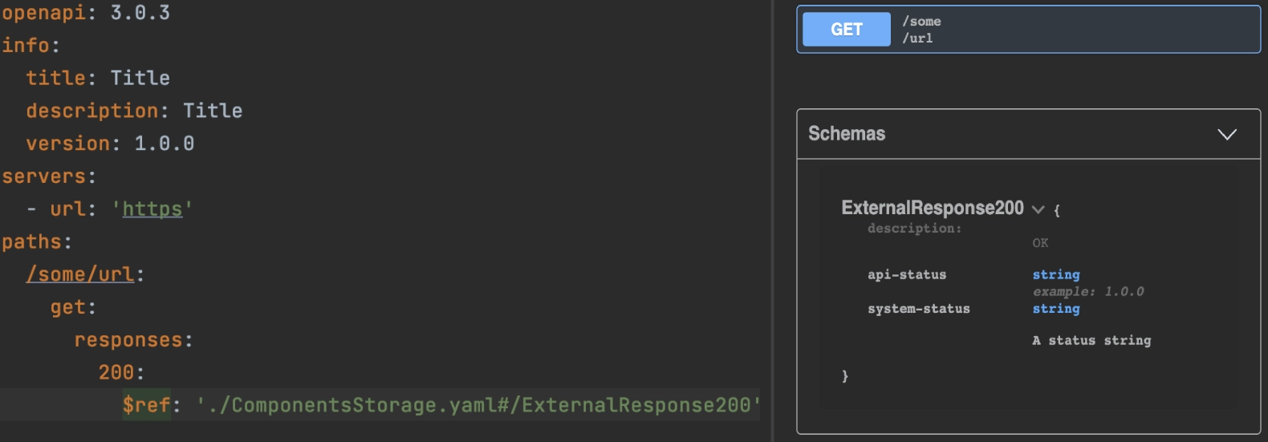Click the 'A status string' description

coord(1091,341)
